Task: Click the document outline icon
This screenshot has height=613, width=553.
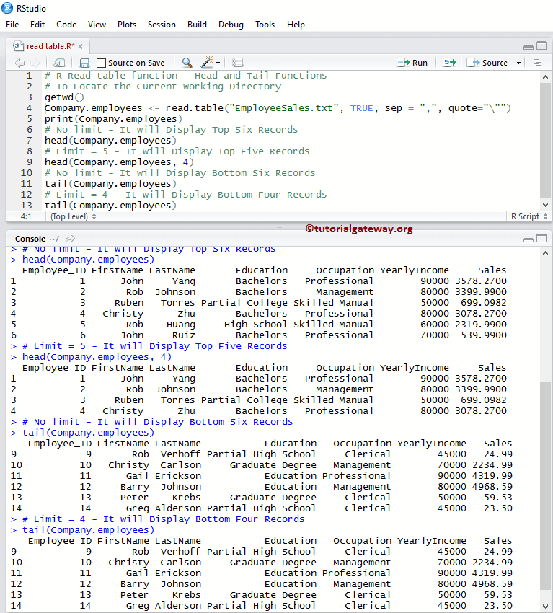Action: tap(537, 63)
